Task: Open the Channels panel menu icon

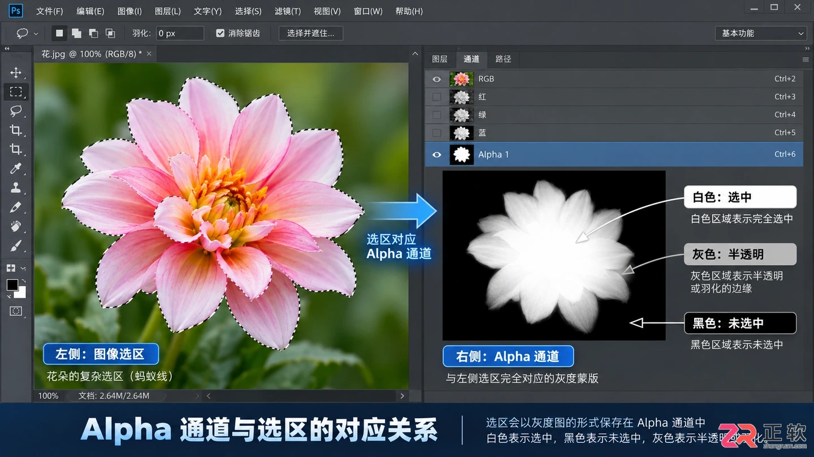Action: point(806,59)
